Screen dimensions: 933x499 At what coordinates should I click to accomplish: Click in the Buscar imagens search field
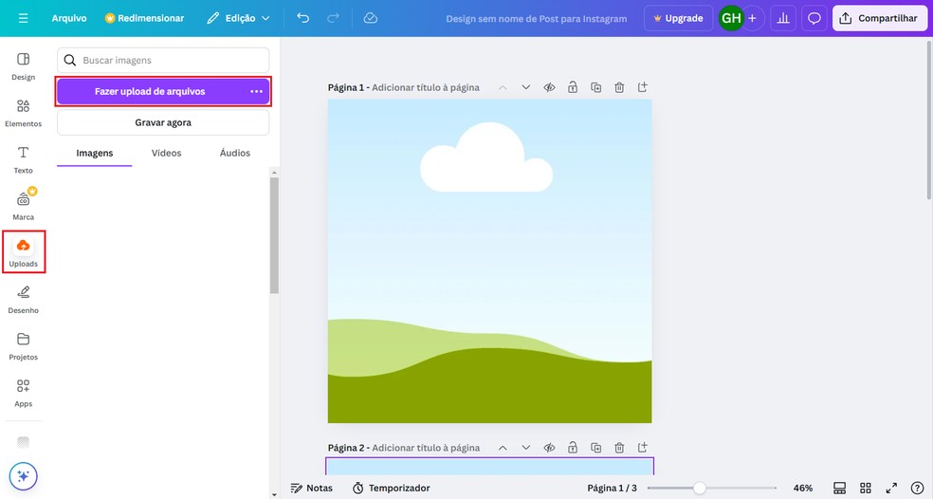[x=163, y=60]
